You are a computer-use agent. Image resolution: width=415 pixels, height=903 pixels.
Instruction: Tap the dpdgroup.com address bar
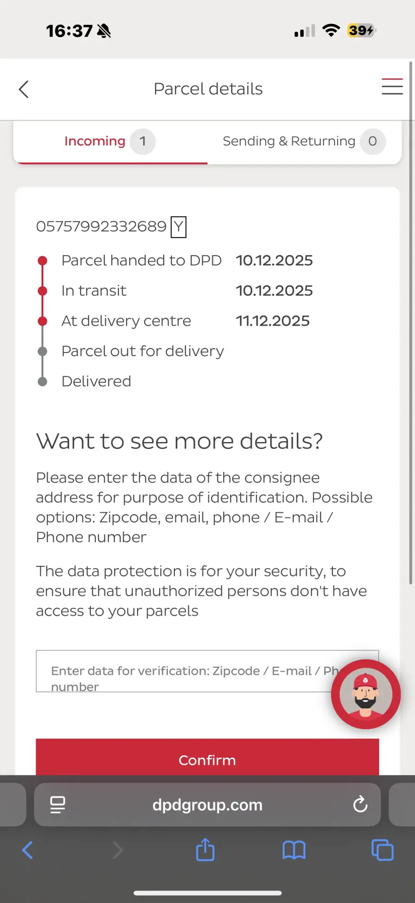[x=207, y=805]
